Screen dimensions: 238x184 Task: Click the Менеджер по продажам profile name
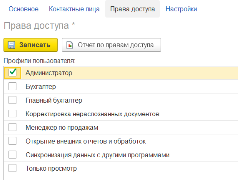(x=62, y=127)
